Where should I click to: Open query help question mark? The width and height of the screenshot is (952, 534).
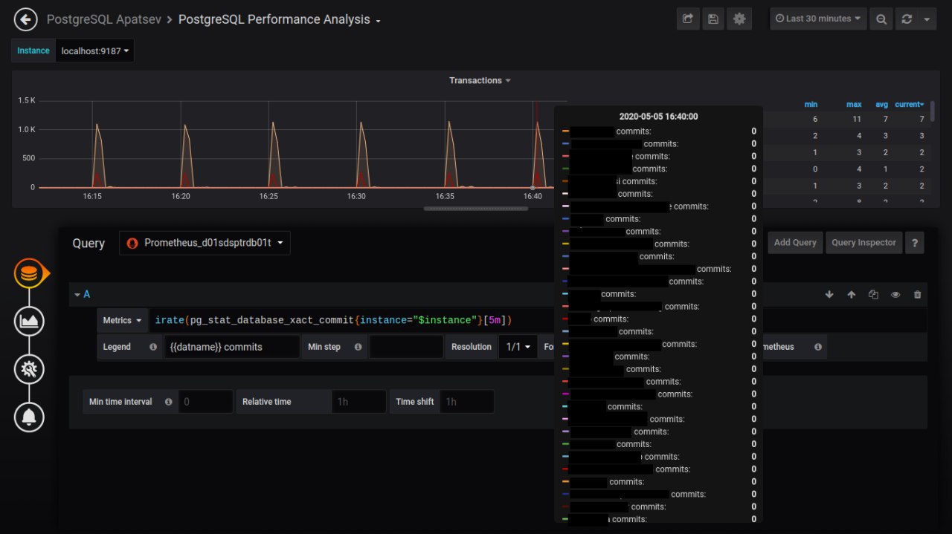[x=915, y=243]
